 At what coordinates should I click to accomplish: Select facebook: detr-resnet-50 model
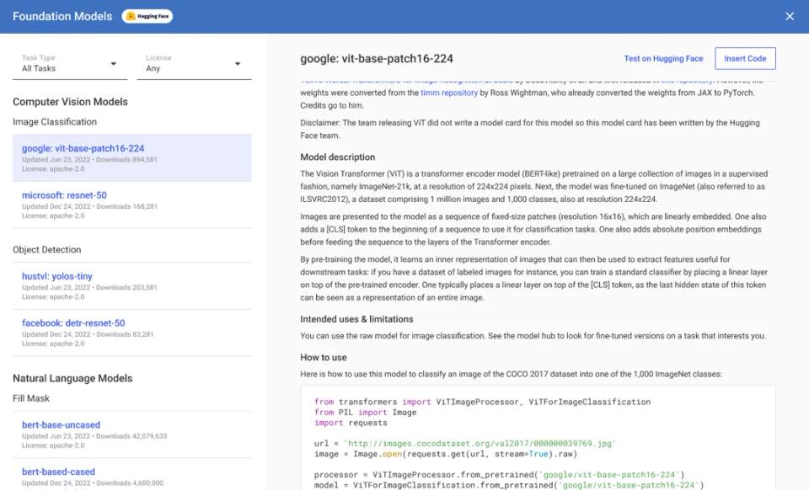[x=132, y=333]
